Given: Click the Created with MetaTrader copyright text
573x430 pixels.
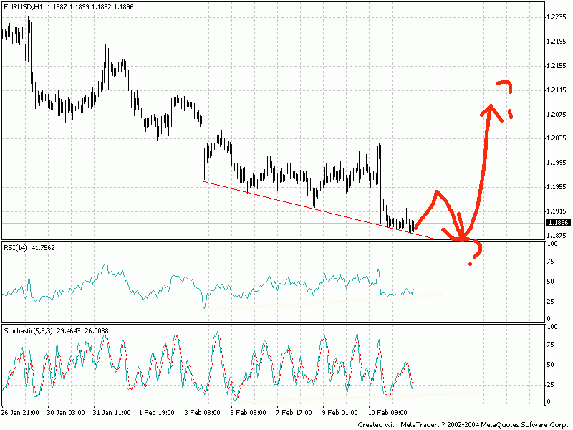Looking at the screenshot, I should (462, 424).
